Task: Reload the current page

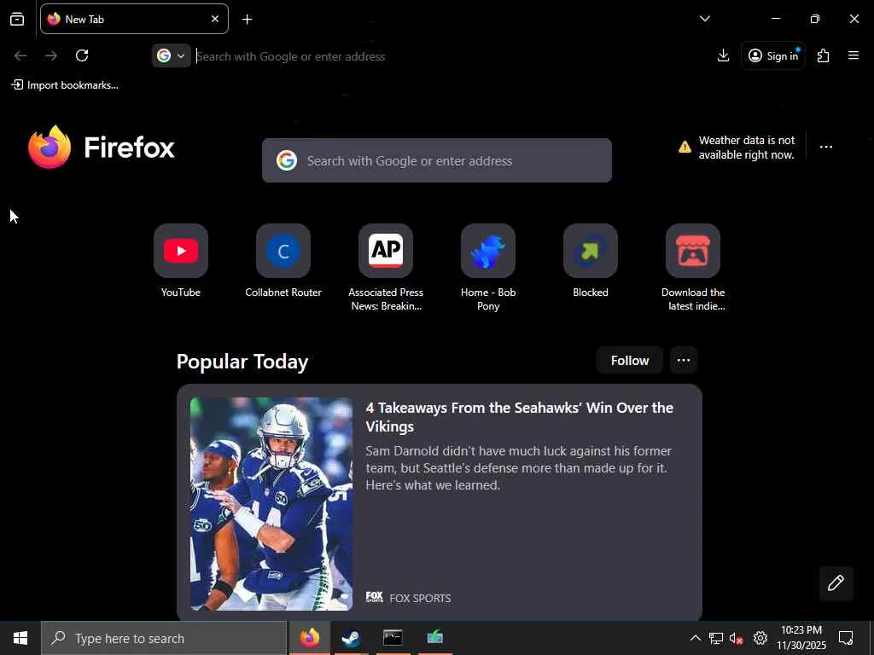Action: click(x=82, y=55)
